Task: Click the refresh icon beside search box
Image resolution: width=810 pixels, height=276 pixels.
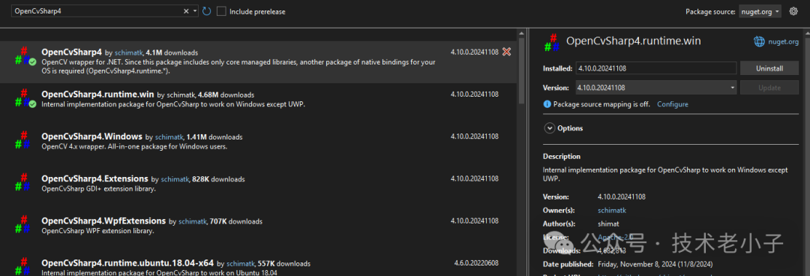Action: [x=207, y=11]
